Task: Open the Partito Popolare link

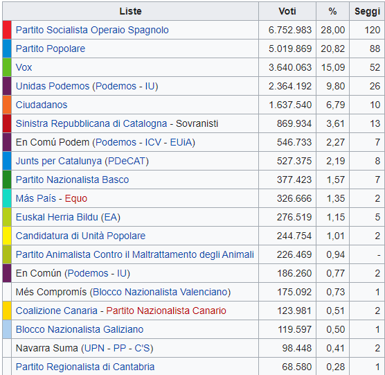Action: click(51, 49)
